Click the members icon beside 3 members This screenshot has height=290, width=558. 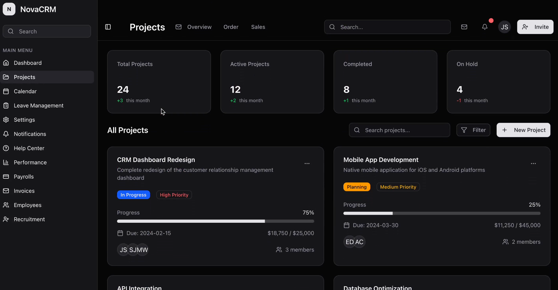pos(279,250)
